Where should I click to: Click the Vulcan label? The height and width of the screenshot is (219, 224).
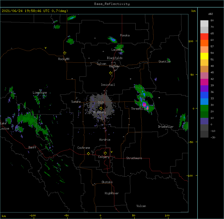pyautogui.click(x=141, y=206)
